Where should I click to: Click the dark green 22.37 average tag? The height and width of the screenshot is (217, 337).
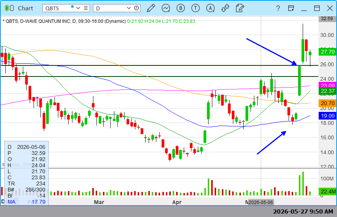point(327,91)
